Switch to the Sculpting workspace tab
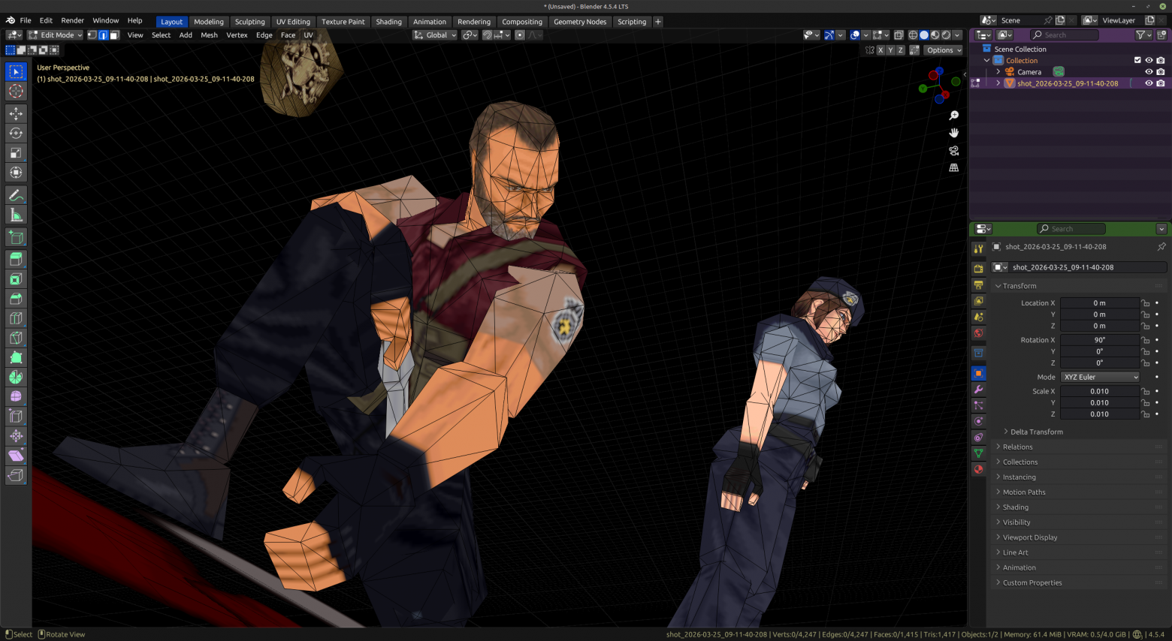Screen dimensions: 1172x641 point(249,22)
